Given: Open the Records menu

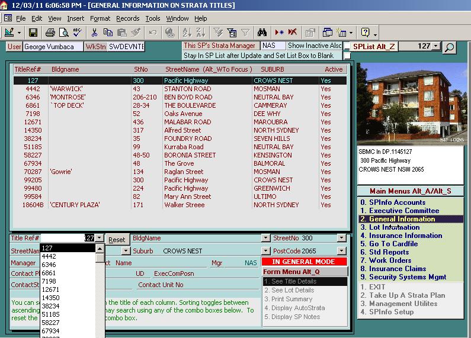Looking at the screenshot, I should 127,18.
